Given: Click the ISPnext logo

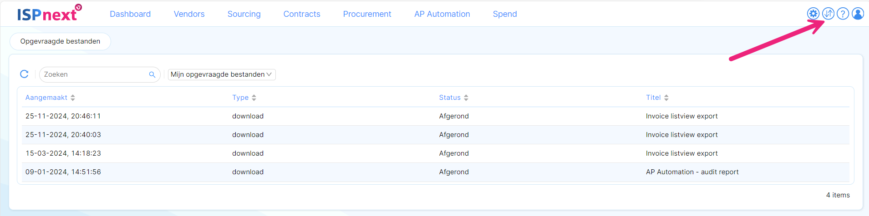Looking at the screenshot, I should 49,13.
